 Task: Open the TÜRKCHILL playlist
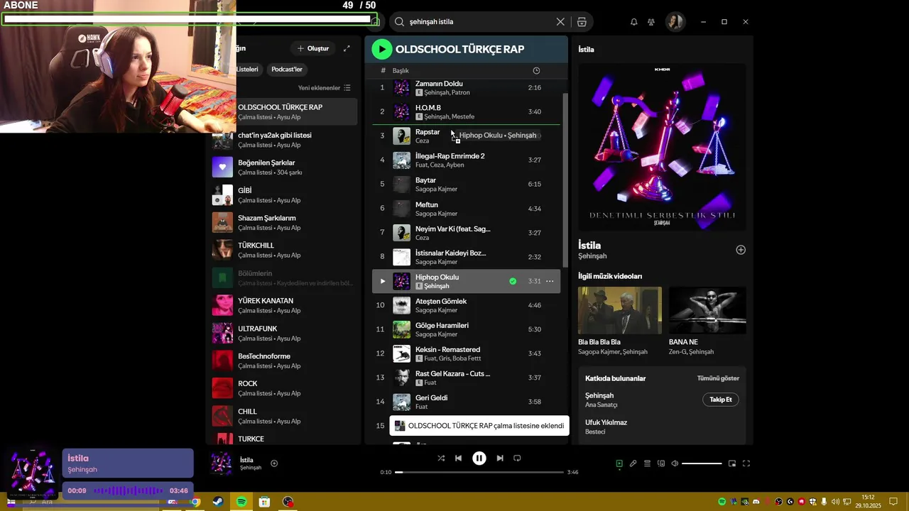pos(283,250)
